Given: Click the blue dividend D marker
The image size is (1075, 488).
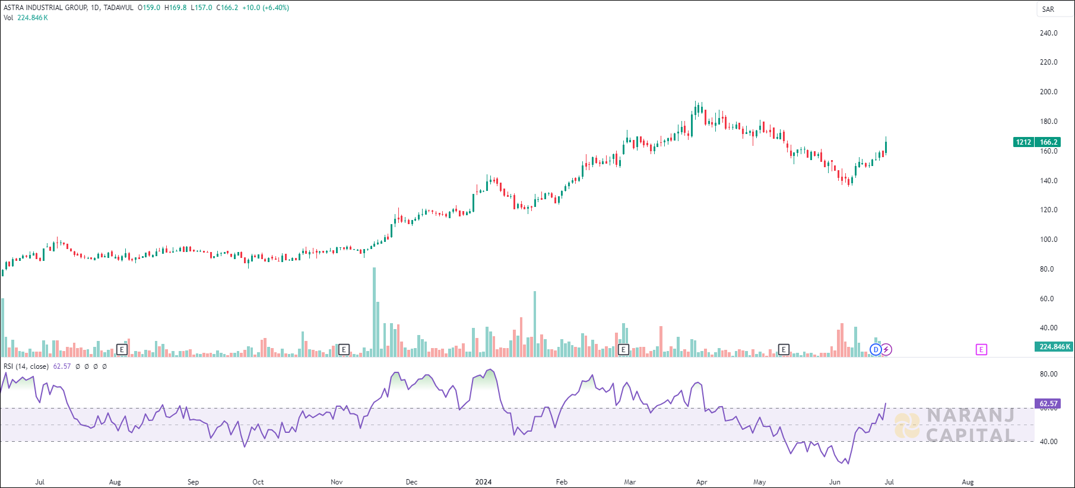Looking at the screenshot, I should 876,350.
